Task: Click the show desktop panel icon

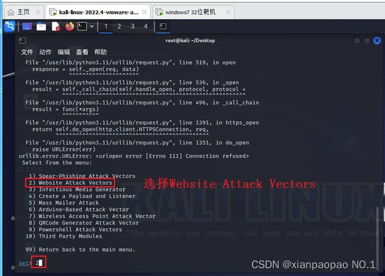Action: point(27,26)
